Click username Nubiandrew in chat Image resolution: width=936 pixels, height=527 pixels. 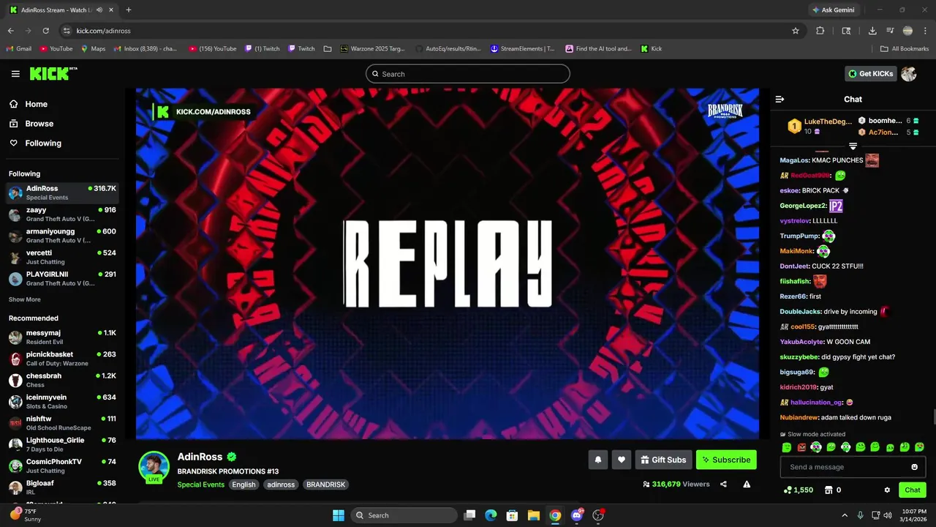click(x=799, y=417)
